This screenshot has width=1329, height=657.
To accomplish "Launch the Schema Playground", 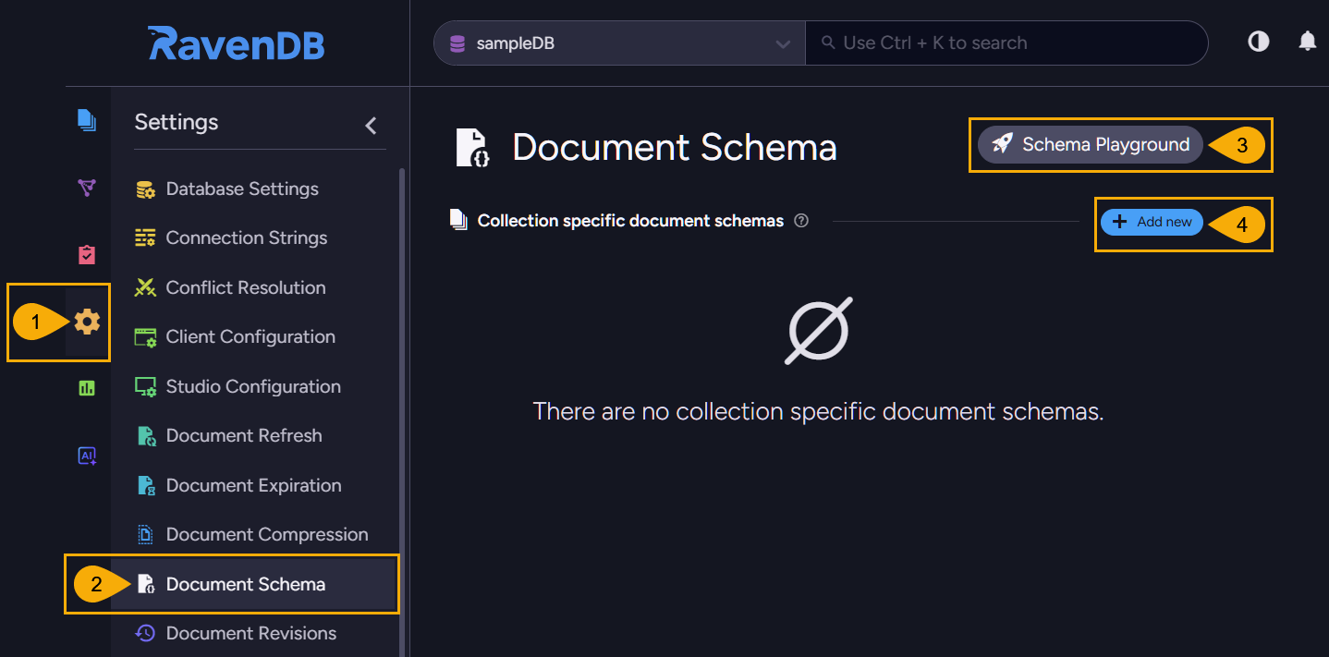I will coord(1090,144).
